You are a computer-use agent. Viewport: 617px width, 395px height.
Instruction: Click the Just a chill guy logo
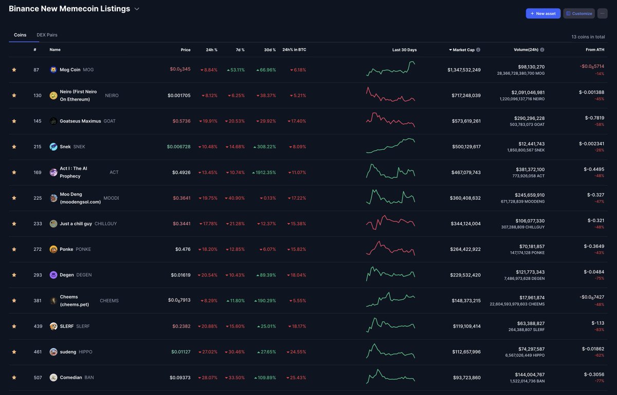53,224
